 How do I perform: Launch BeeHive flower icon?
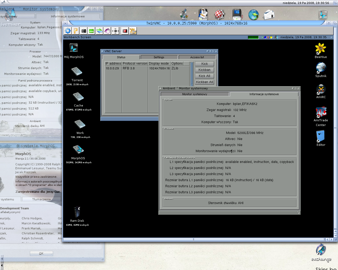click(x=321, y=49)
